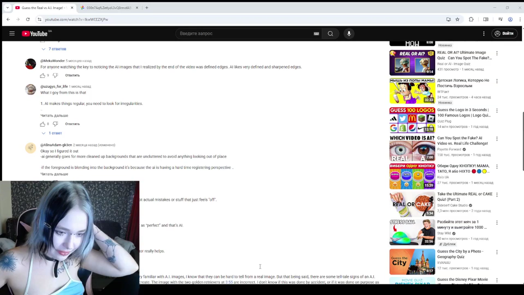Open options for REAL OR AI? Ultimate Image Quiz
The width and height of the screenshot is (524, 295).
coord(497,53)
